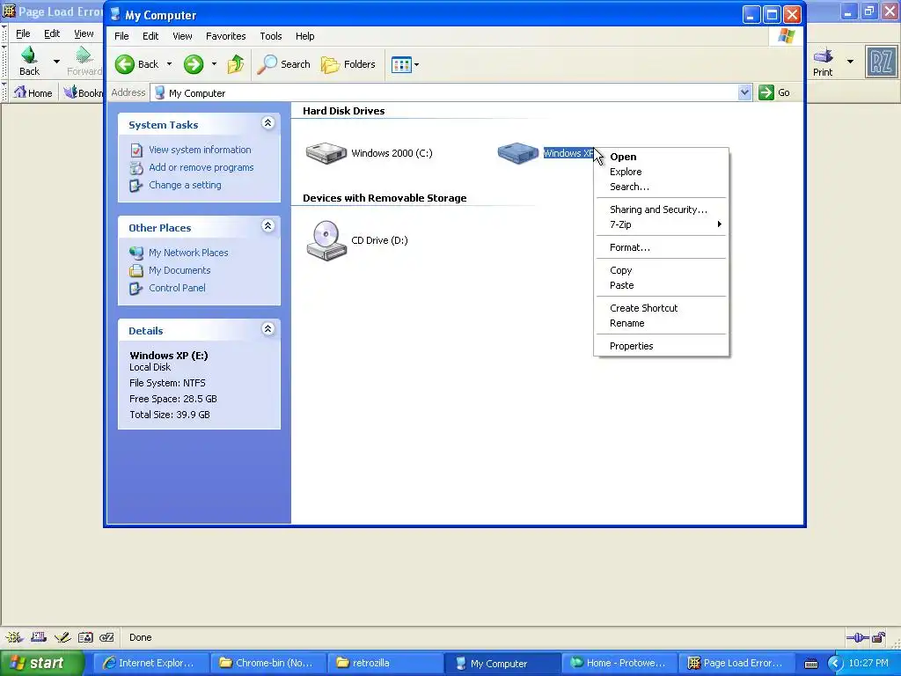The image size is (901, 676).
Task: Click the security padlock icon in status bar
Action: [878, 637]
